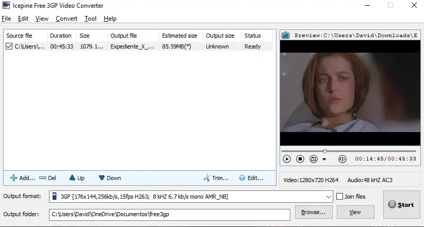Click the 1079.1... size cell

click(x=92, y=46)
